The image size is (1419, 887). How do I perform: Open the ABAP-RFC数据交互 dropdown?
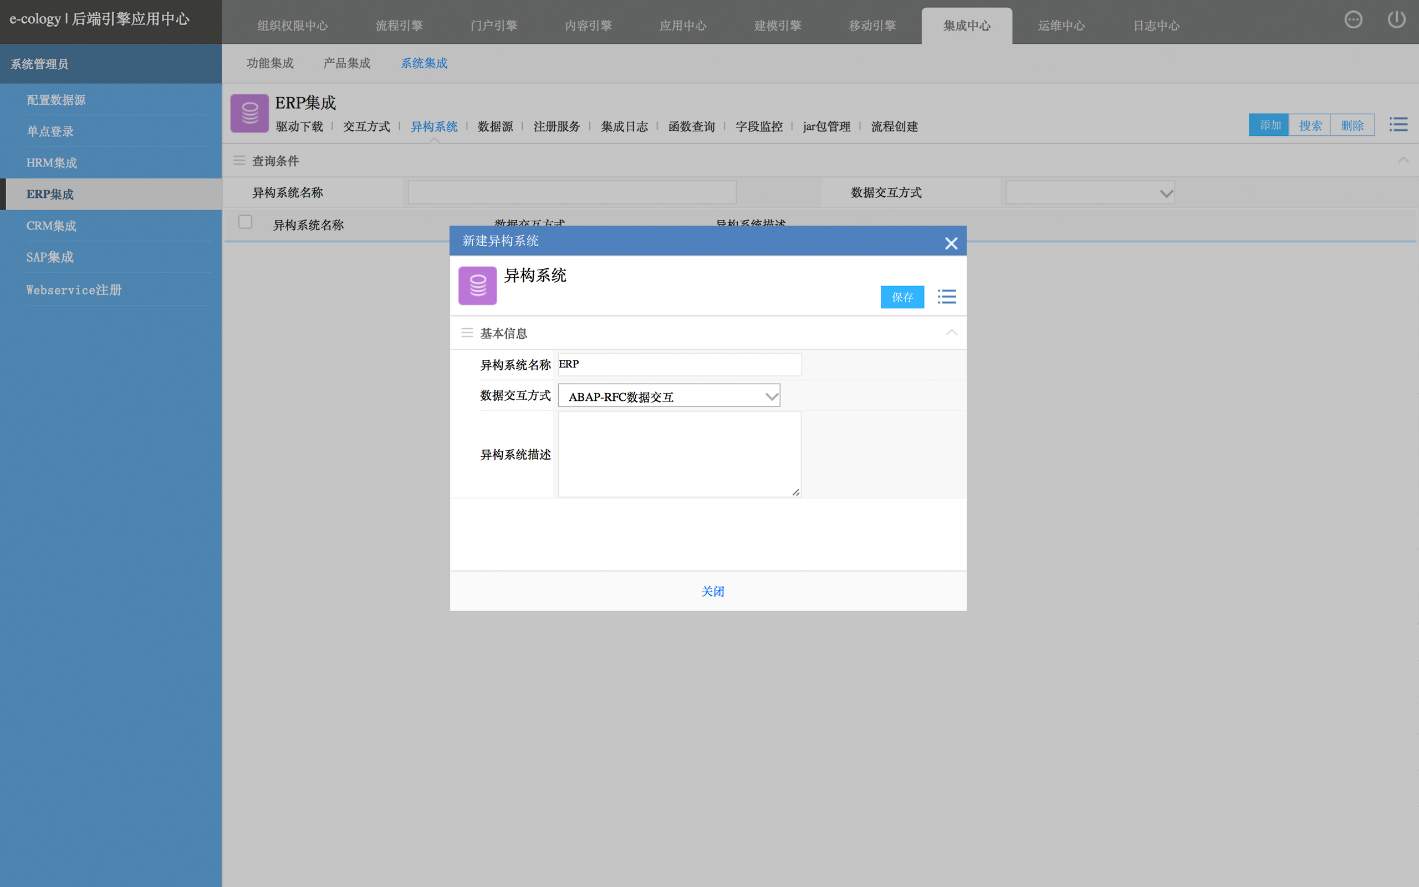(668, 396)
